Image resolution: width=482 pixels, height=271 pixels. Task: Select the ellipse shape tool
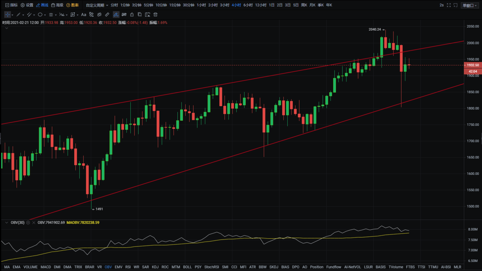tap(40, 14)
